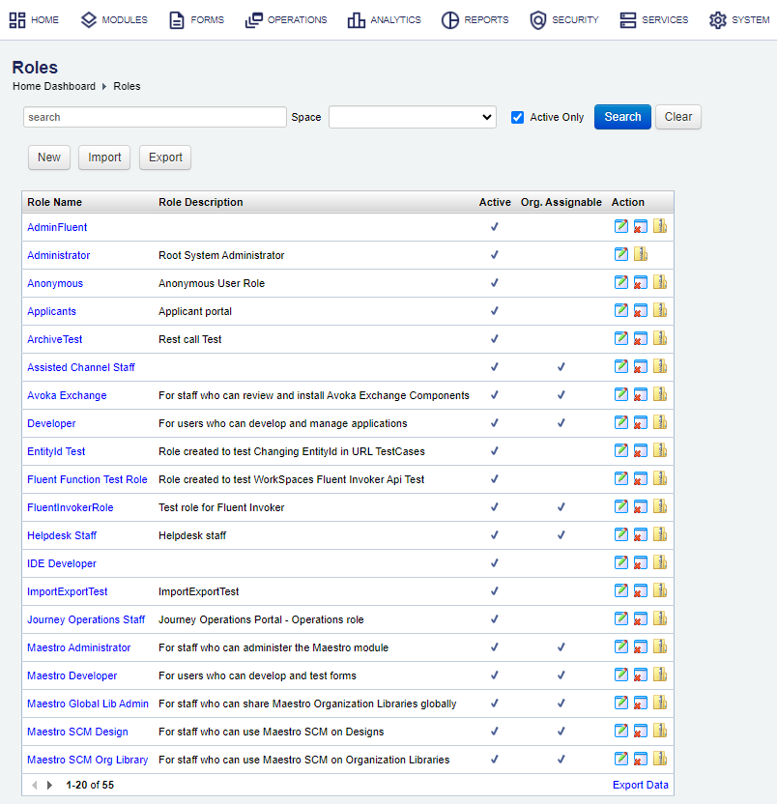
Task: Click the search input field
Action: click(155, 116)
